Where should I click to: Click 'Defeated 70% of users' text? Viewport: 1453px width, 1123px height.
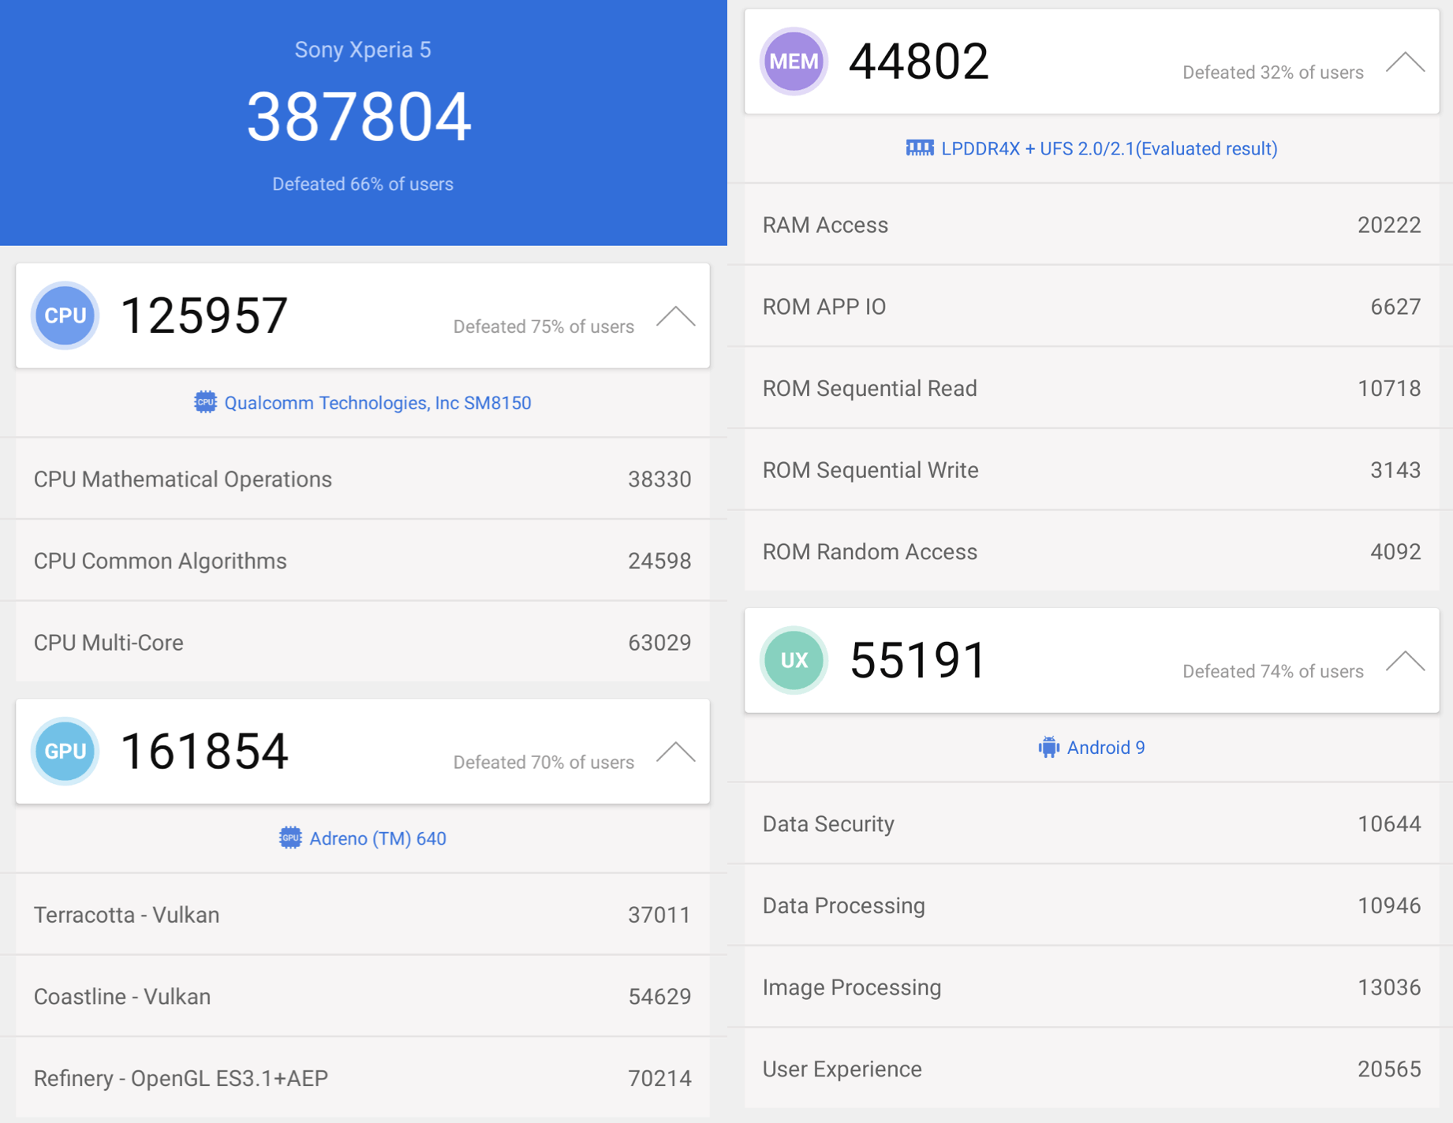click(543, 762)
